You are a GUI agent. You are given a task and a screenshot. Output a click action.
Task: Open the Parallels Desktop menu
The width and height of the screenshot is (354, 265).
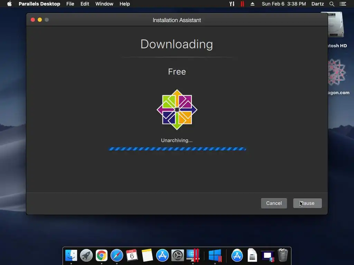(x=39, y=4)
